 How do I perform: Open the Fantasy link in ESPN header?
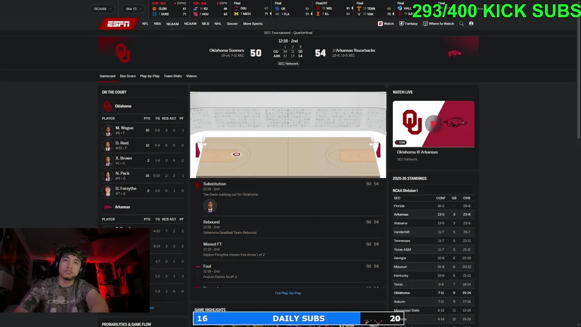coord(408,24)
